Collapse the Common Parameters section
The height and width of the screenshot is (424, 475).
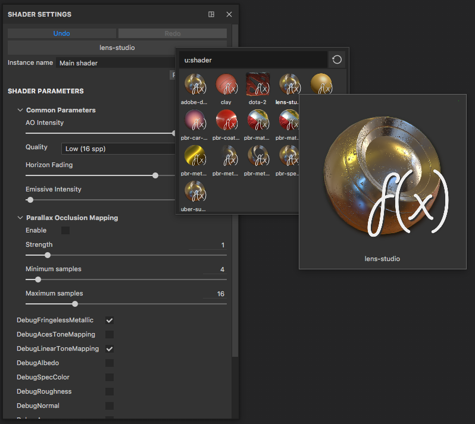pos(20,110)
